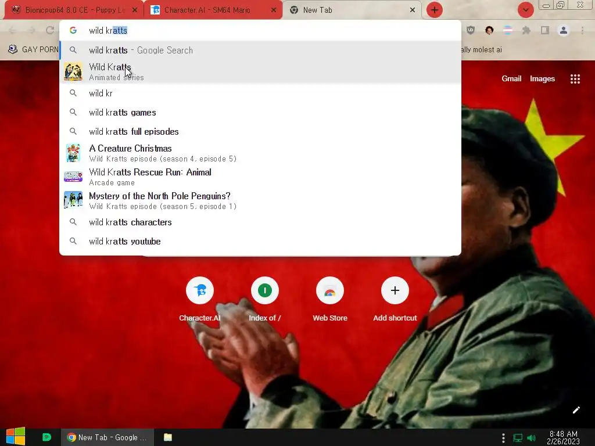Open the network monitor tray icon

[518, 438]
